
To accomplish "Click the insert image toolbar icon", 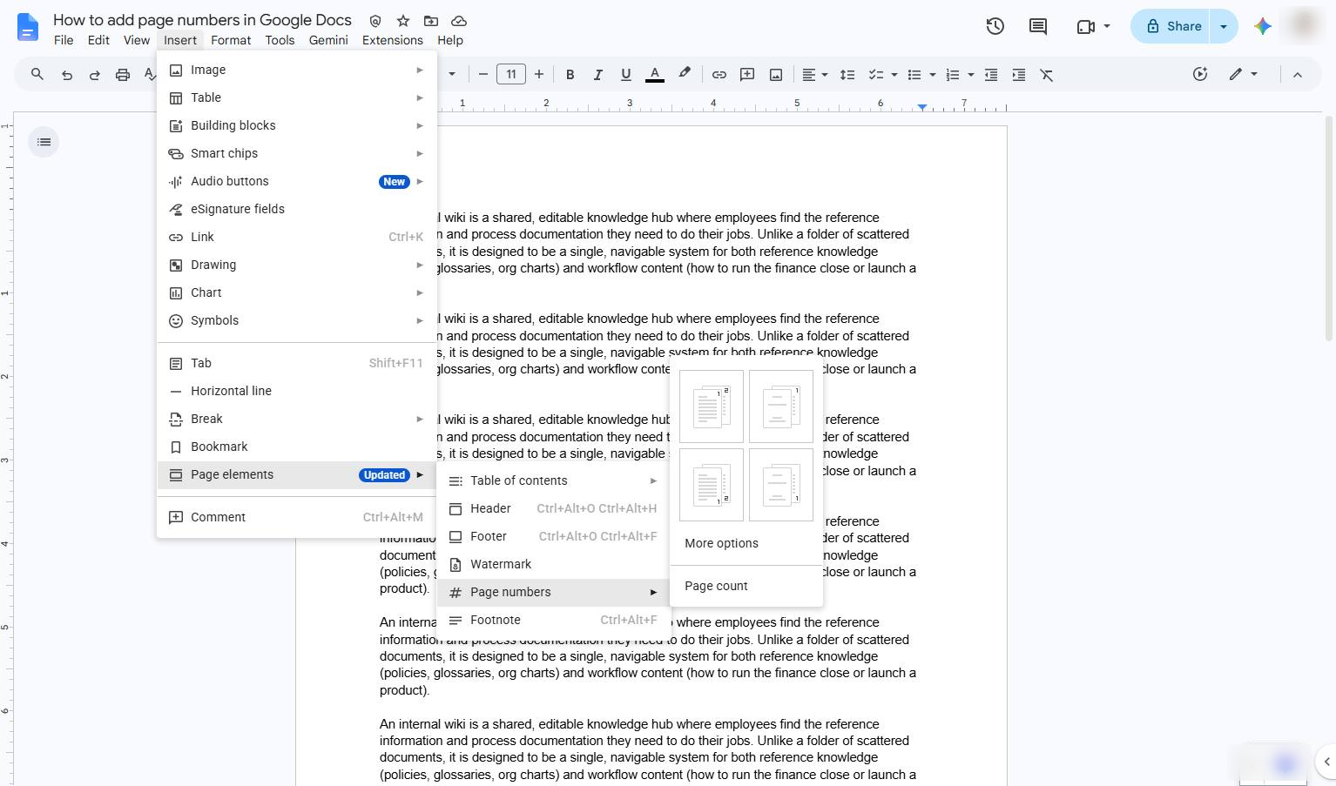I will click(x=776, y=75).
